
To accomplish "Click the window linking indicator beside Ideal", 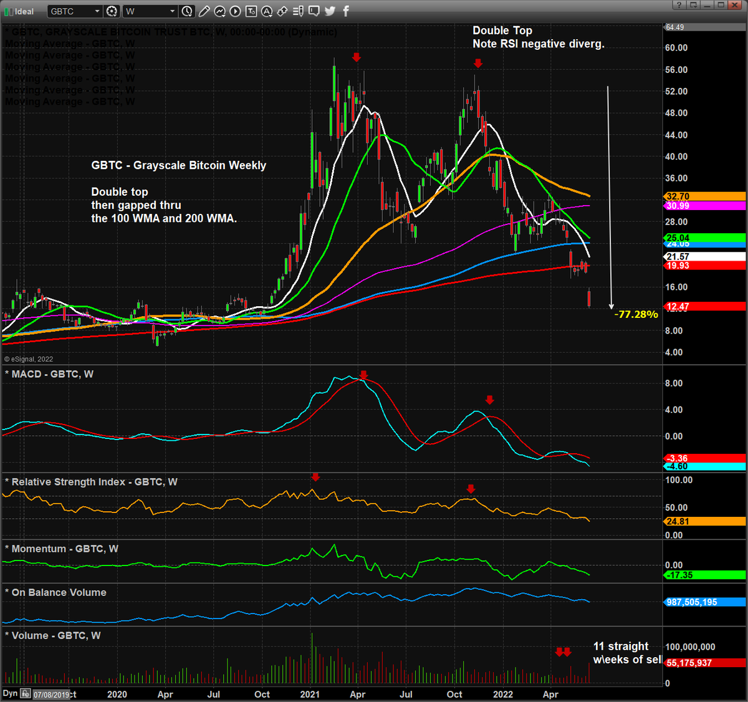I will click(x=8, y=11).
